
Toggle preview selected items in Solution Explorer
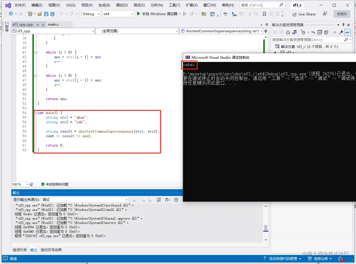348,32
